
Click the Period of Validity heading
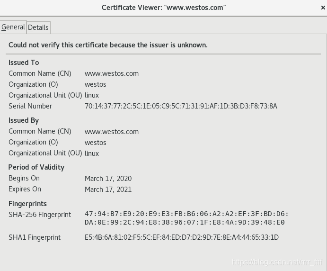point(36,167)
